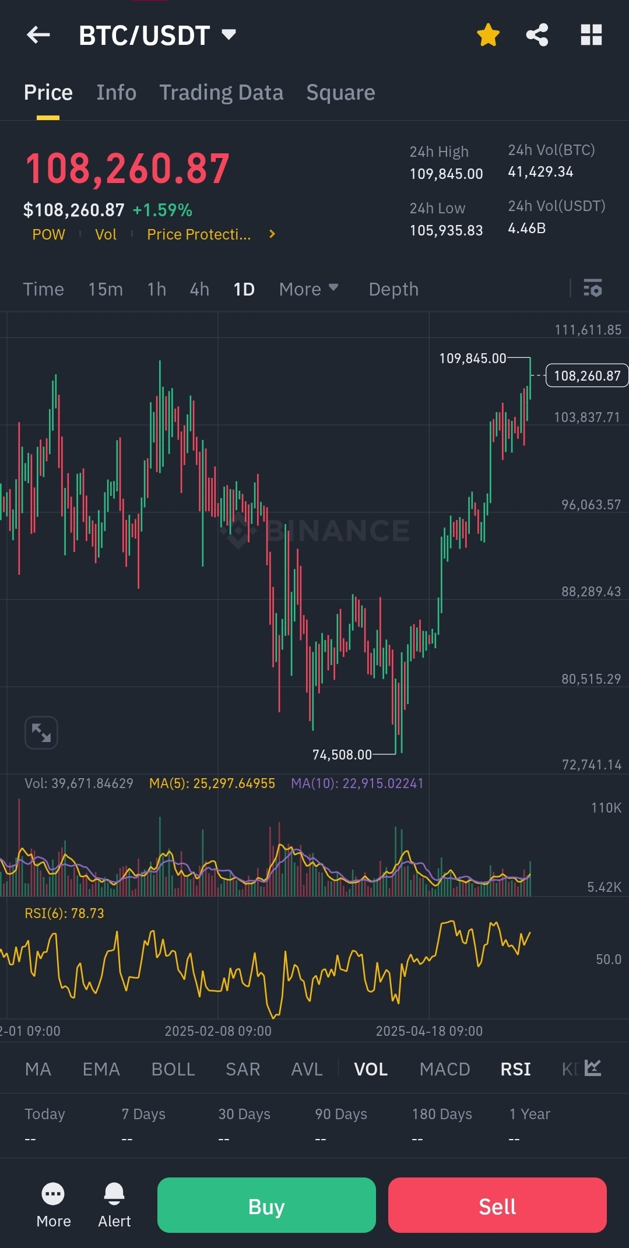Open chart settings icon beside Depth
The height and width of the screenshot is (1248, 629).
coord(593,288)
